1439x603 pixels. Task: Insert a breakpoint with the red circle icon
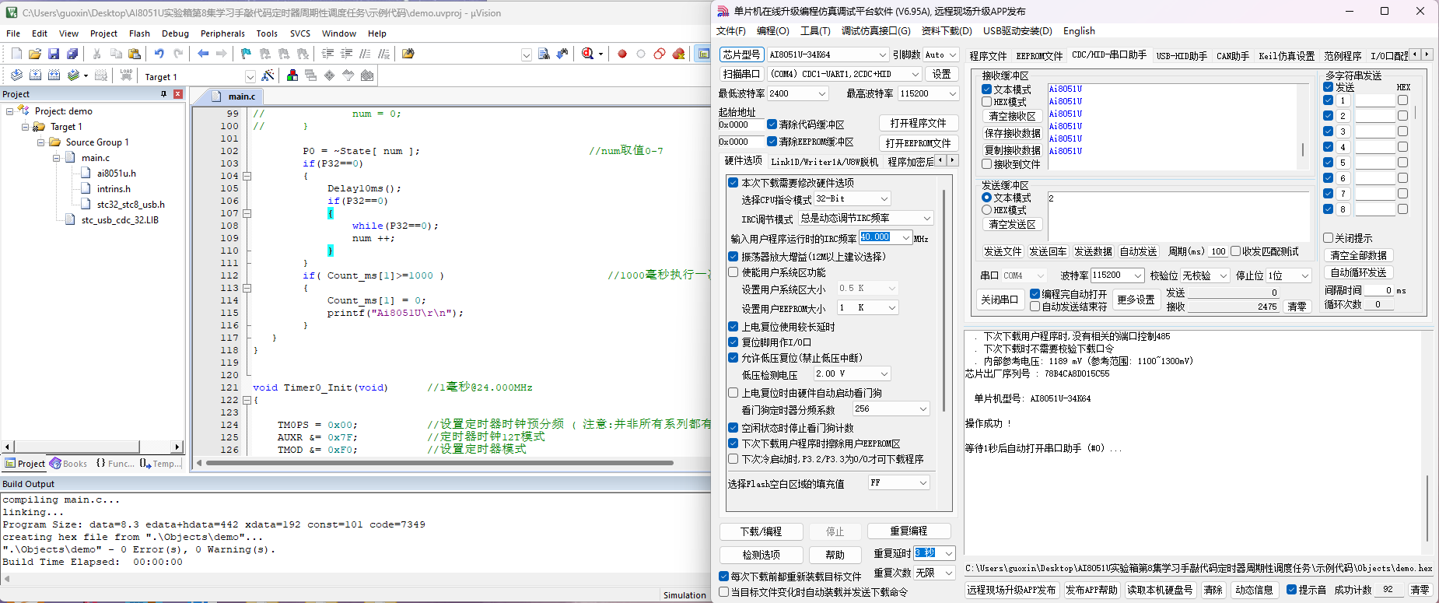(x=622, y=54)
